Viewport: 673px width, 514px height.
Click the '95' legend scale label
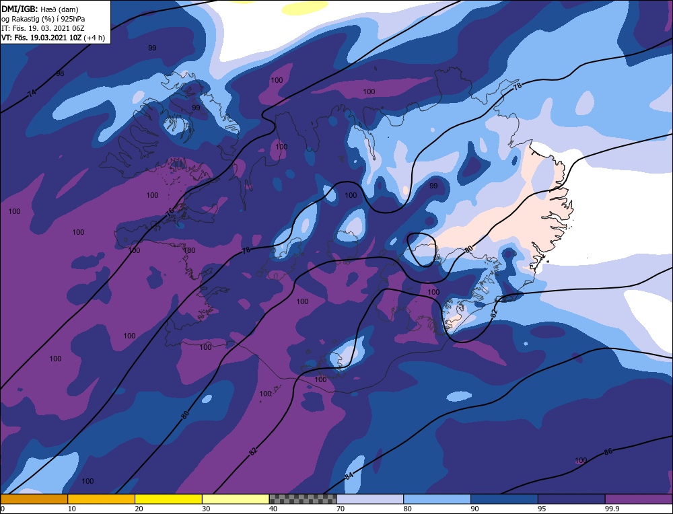click(542, 509)
